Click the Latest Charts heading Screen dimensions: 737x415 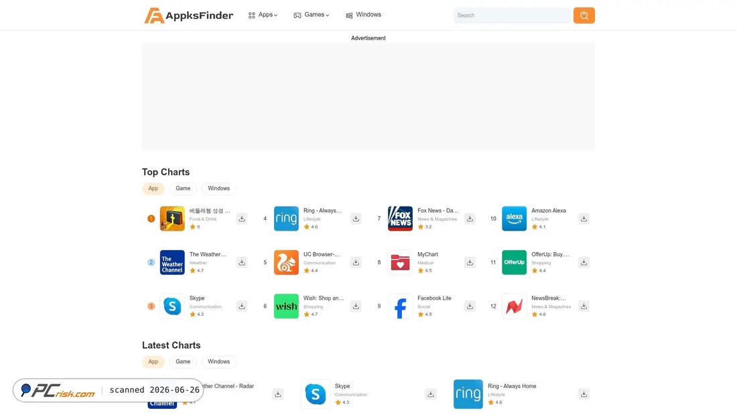point(171,345)
